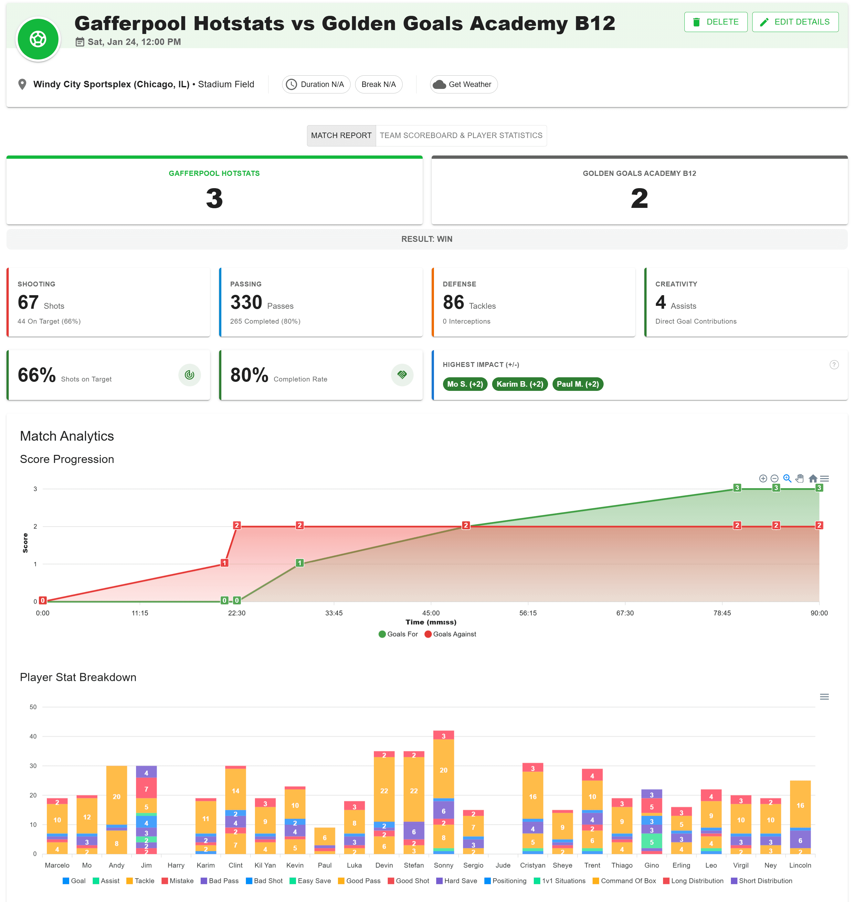Click the icon beside 80% Completion Rate
The height and width of the screenshot is (902, 855).
click(x=402, y=375)
